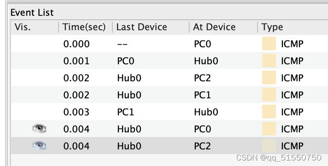Toggle the eye icon for the Hub0 to PC2 event at 0.004
The image size is (328, 166).
(x=39, y=146)
